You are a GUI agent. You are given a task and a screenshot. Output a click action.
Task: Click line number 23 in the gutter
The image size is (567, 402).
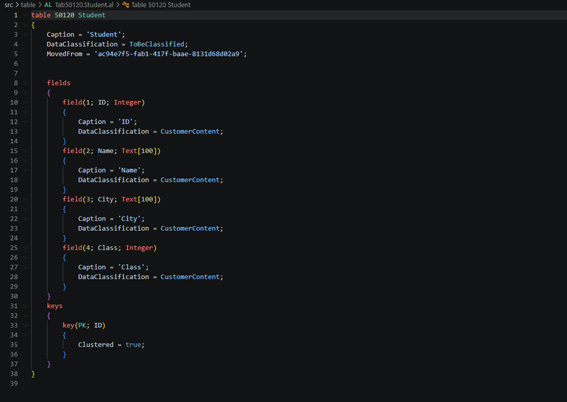point(14,228)
